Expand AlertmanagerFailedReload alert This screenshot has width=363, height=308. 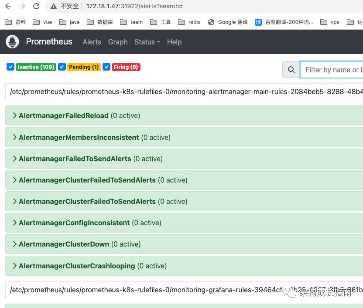[184, 115]
